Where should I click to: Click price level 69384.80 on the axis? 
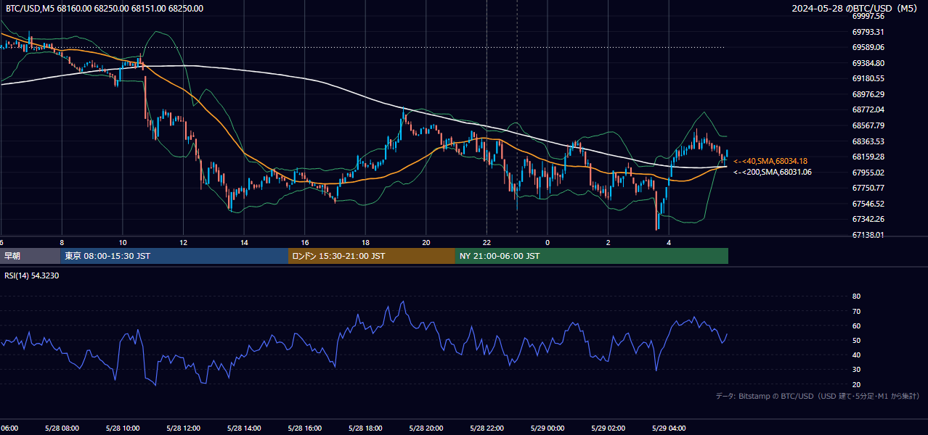(x=868, y=63)
